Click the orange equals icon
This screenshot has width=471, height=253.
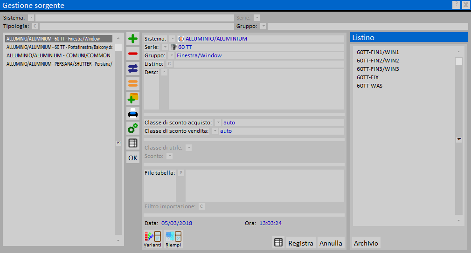(x=133, y=83)
